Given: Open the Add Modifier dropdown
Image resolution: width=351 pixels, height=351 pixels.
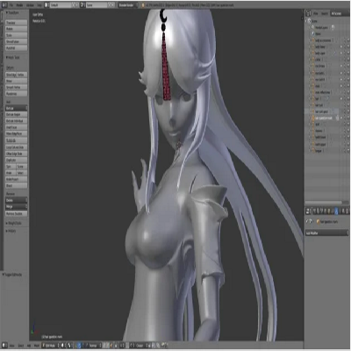Looking at the screenshot, I should pos(326,233).
